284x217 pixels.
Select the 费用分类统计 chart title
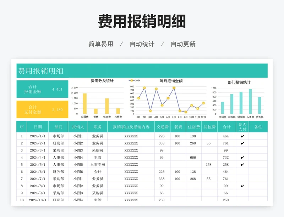[102, 81]
